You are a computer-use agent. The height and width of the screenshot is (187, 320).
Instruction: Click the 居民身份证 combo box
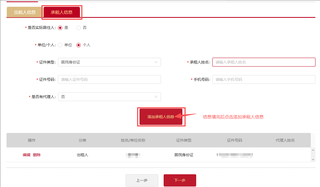pyautogui.click(x=109, y=62)
